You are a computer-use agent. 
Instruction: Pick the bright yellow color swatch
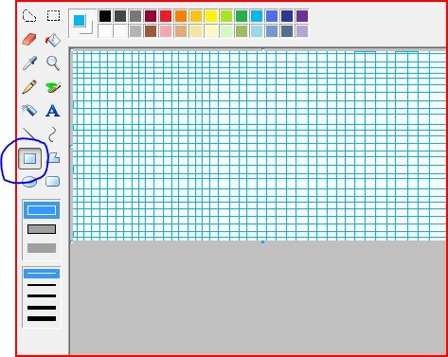(211, 16)
